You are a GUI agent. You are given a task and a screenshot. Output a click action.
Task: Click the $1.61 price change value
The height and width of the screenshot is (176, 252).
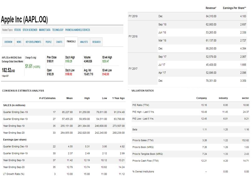29,66
